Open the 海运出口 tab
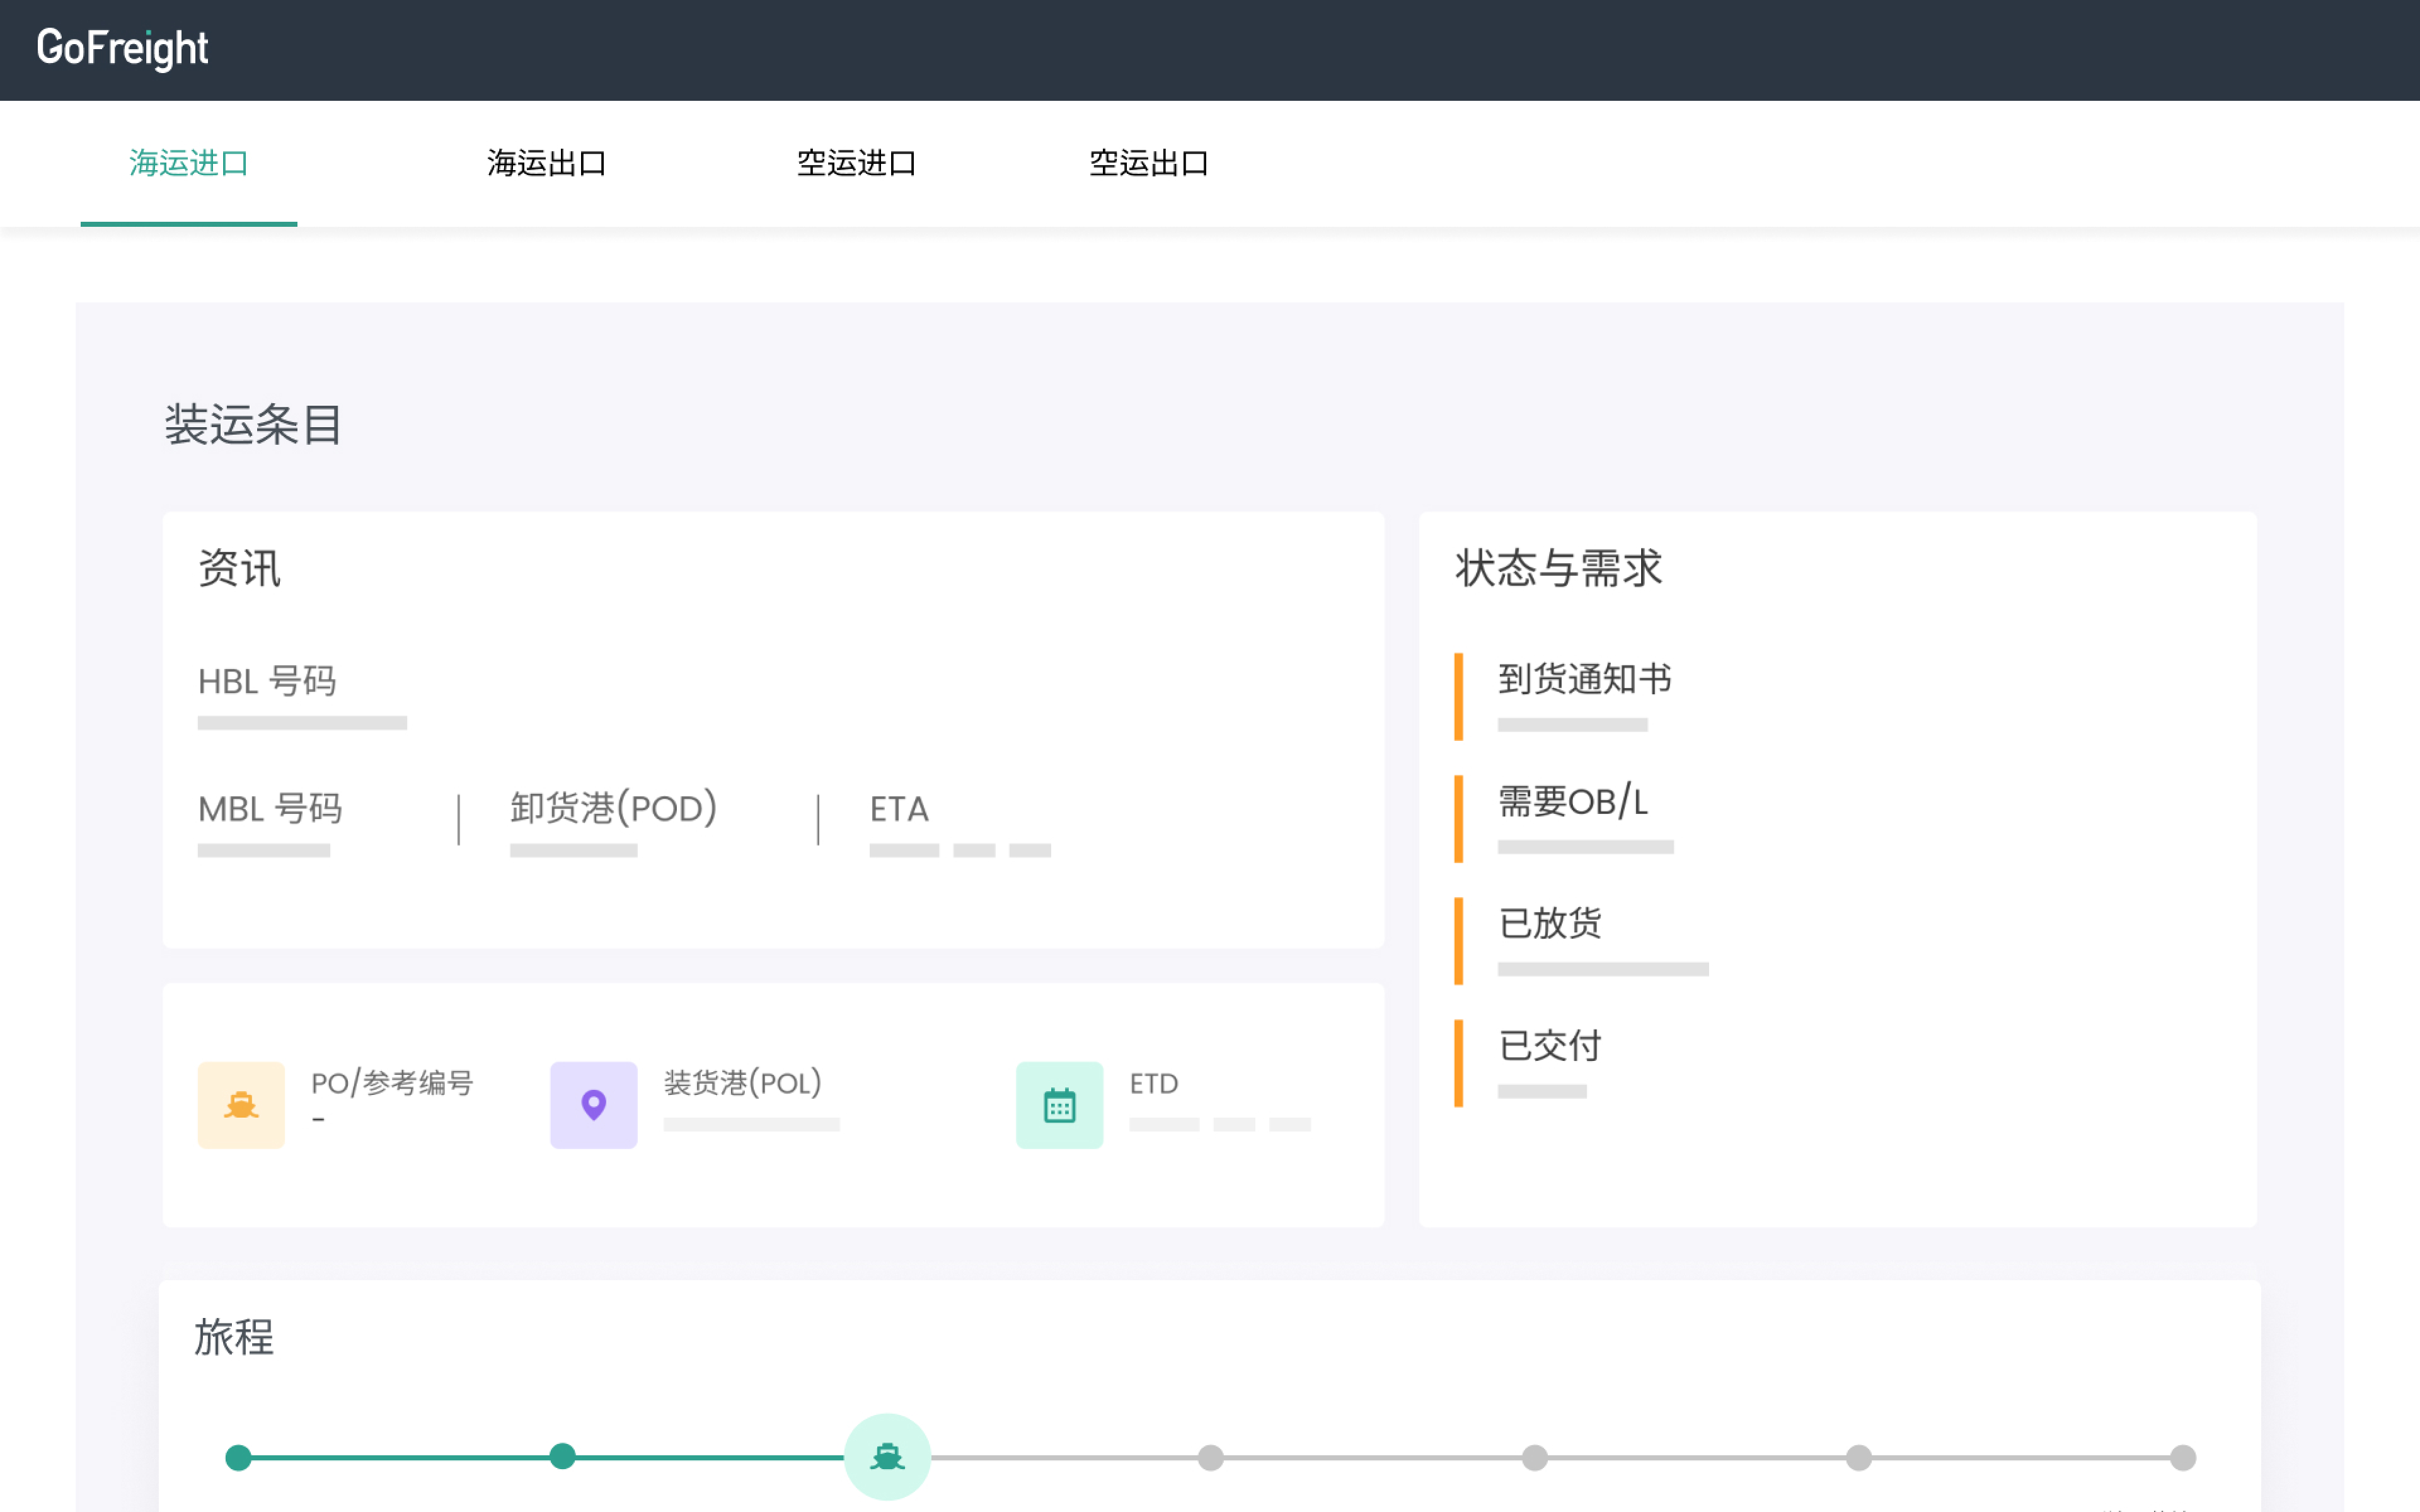 (x=547, y=163)
